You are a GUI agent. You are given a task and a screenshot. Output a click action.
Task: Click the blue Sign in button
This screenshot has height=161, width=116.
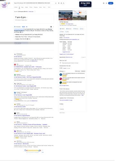[111, 3]
